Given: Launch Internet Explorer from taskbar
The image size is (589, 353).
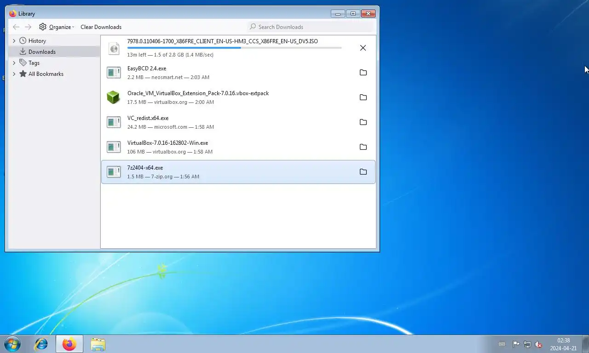Looking at the screenshot, I should [41, 344].
